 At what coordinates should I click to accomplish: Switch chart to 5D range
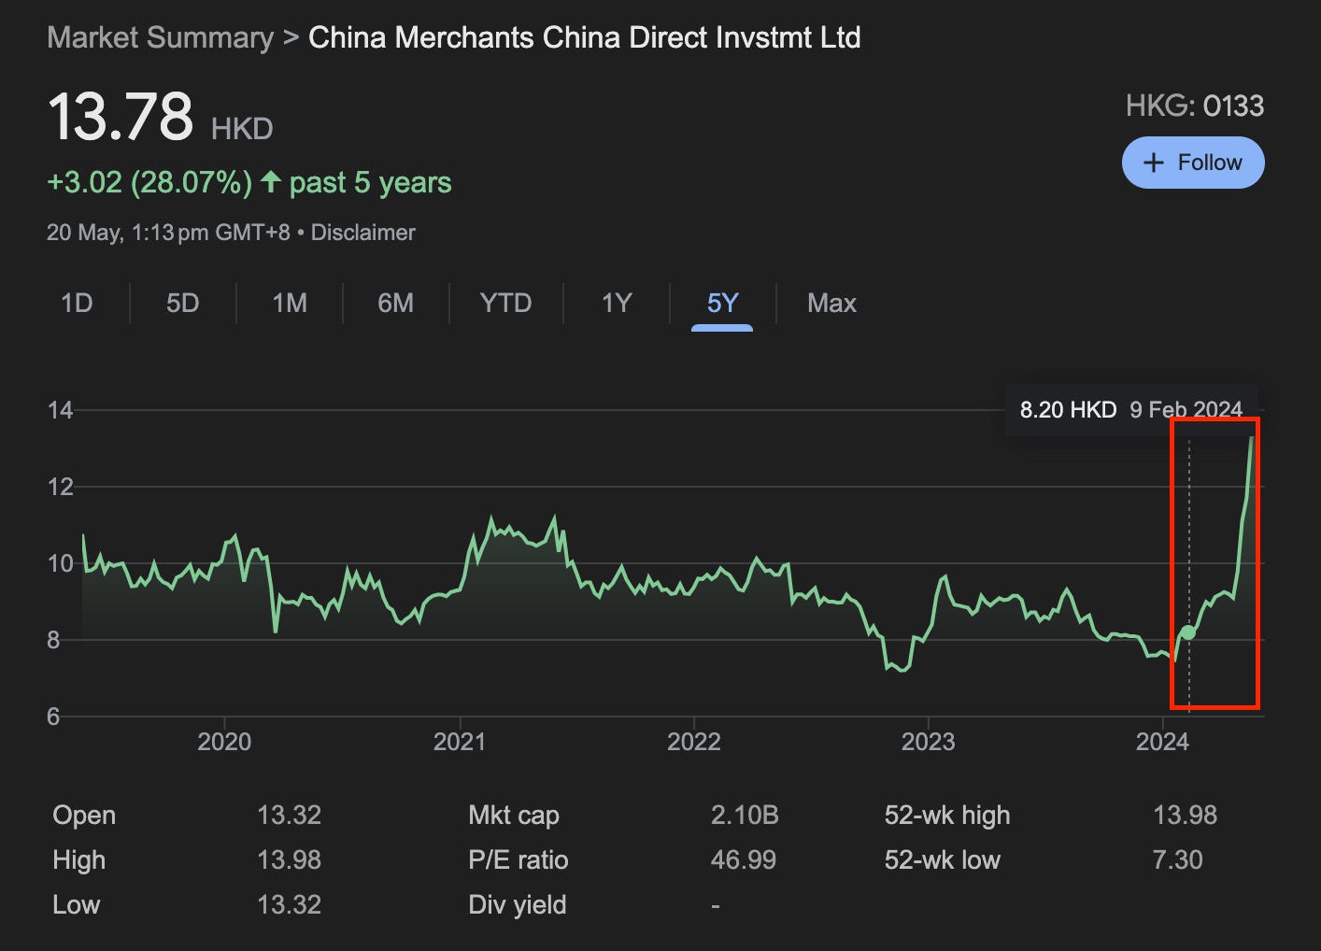pos(183,303)
